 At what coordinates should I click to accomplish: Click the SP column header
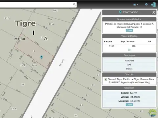click(x=149, y=42)
